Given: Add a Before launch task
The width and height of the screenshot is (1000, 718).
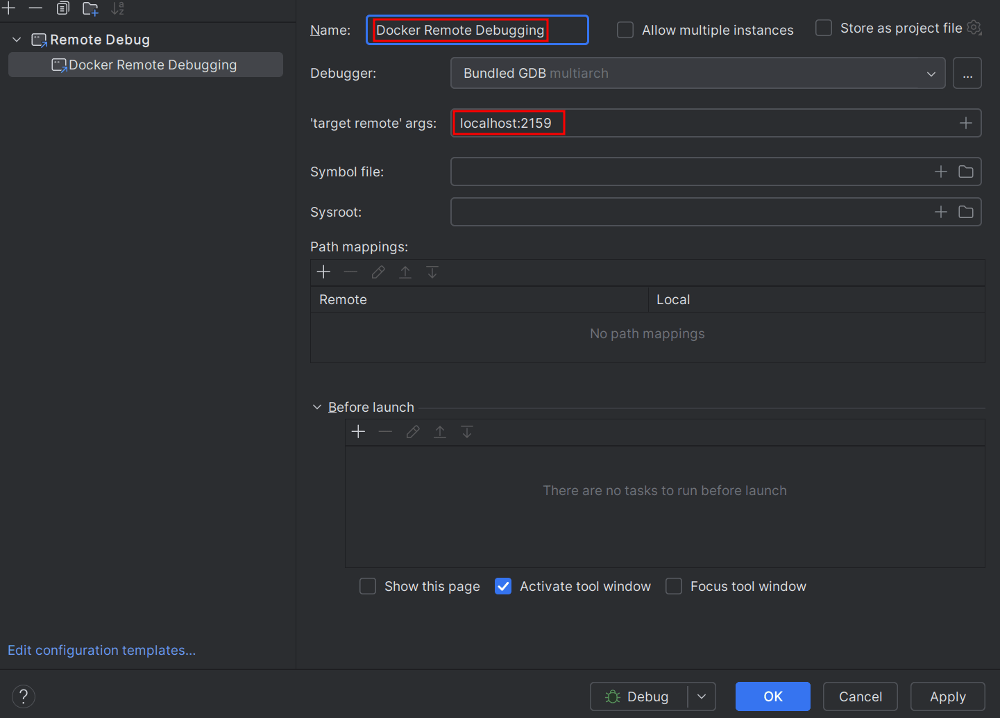Looking at the screenshot, I should (358, 432).
